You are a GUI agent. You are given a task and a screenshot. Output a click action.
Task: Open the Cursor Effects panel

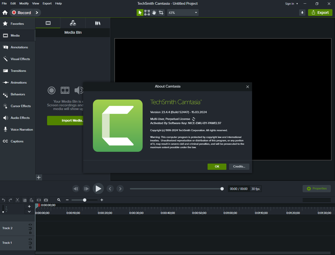point(18,106)
